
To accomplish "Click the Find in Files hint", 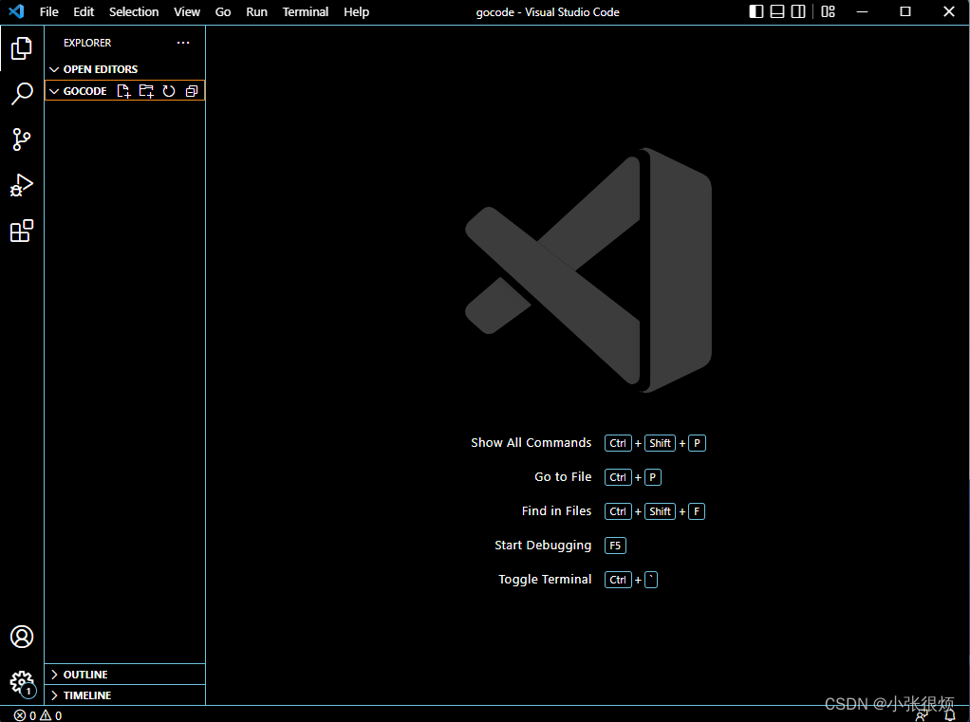I will [556, 510].
